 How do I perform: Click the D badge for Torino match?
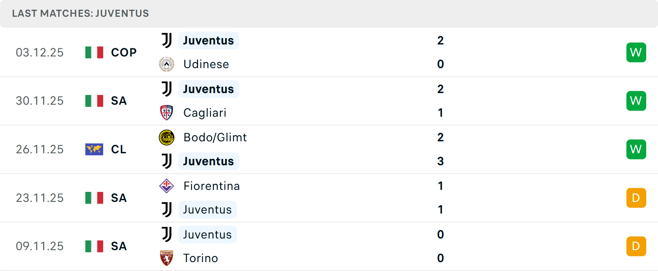[x=636, y=246]
